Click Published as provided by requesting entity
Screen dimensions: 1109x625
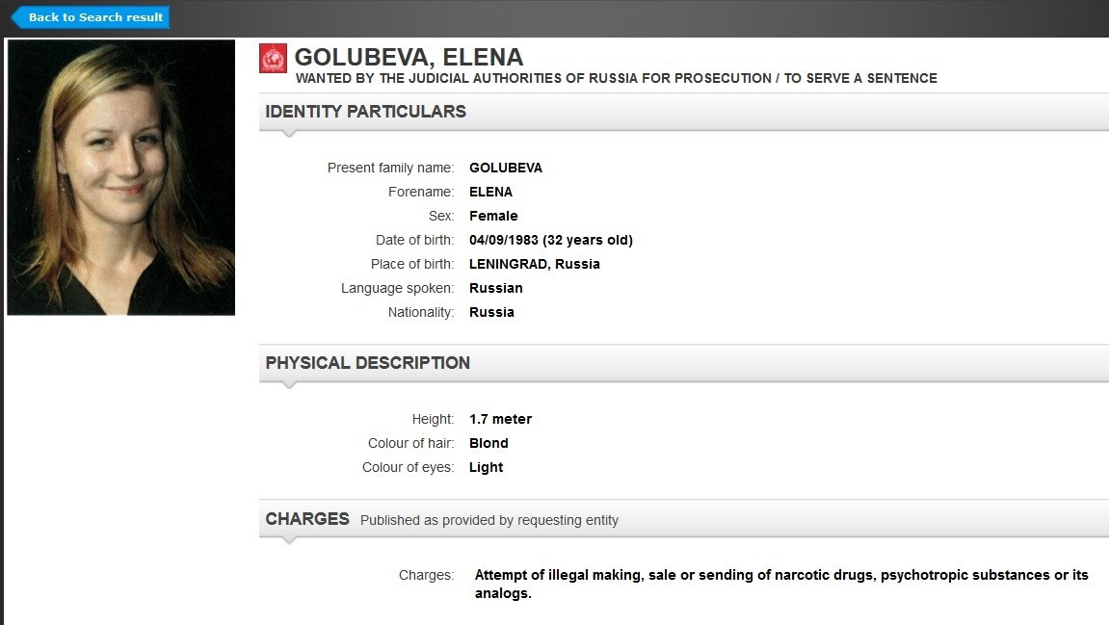pos(489,520)
